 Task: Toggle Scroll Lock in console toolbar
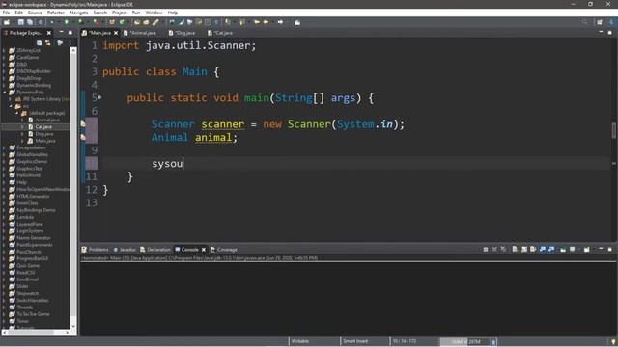(524, 249)
